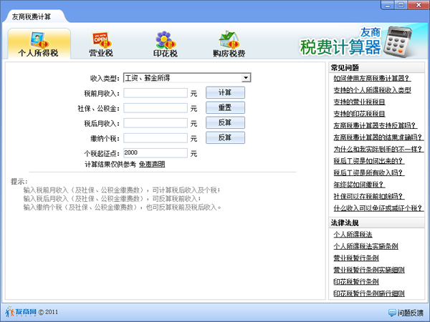
Task: Click the 税费计算器 title text
Action: coord(340,47)
